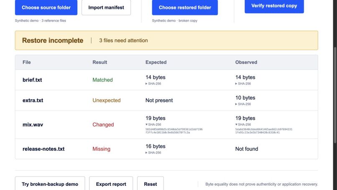
Task: Expand Expected SHA-256 for release-notes.txt
Action: click(153, 153)
